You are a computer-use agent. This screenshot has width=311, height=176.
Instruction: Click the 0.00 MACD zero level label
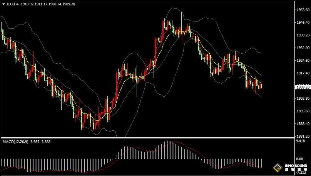[299, 159]
